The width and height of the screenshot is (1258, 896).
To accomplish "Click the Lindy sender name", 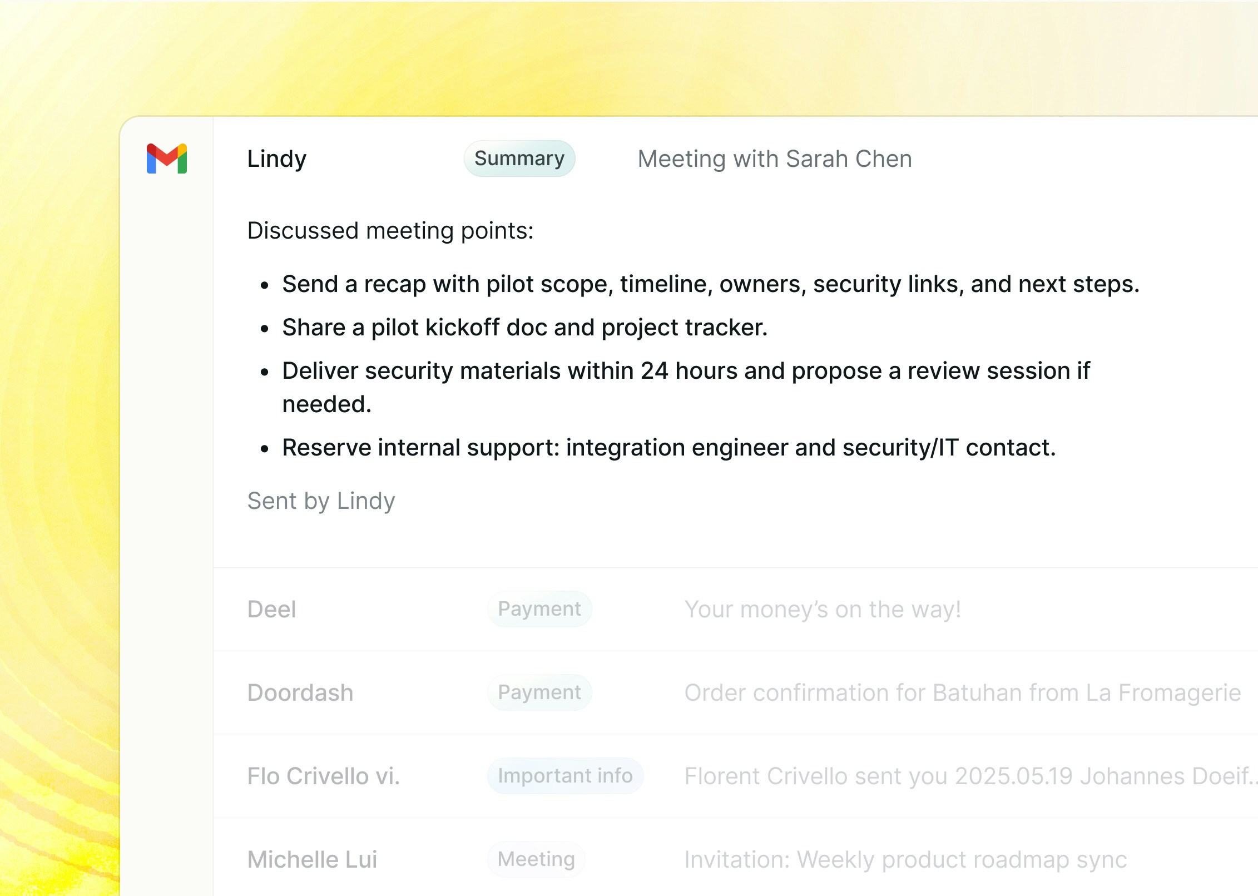I will tap(276, 158).
